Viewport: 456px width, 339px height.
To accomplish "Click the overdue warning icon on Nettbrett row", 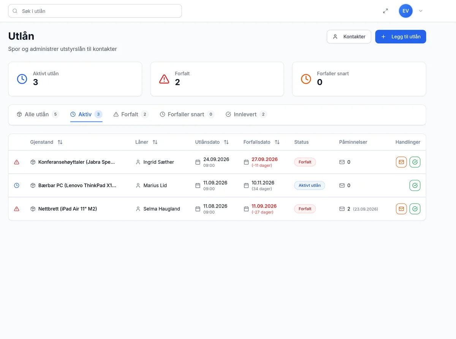I will (x=17, y=209).
